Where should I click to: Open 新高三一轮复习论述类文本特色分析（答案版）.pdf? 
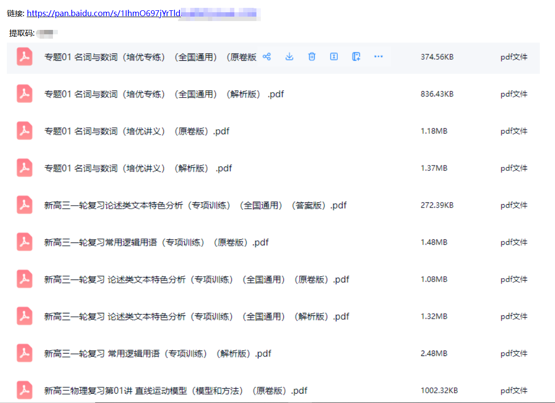tap(196, 205)
